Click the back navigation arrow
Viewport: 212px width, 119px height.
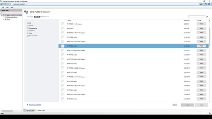pyautogui.click(x=2, y=4)
